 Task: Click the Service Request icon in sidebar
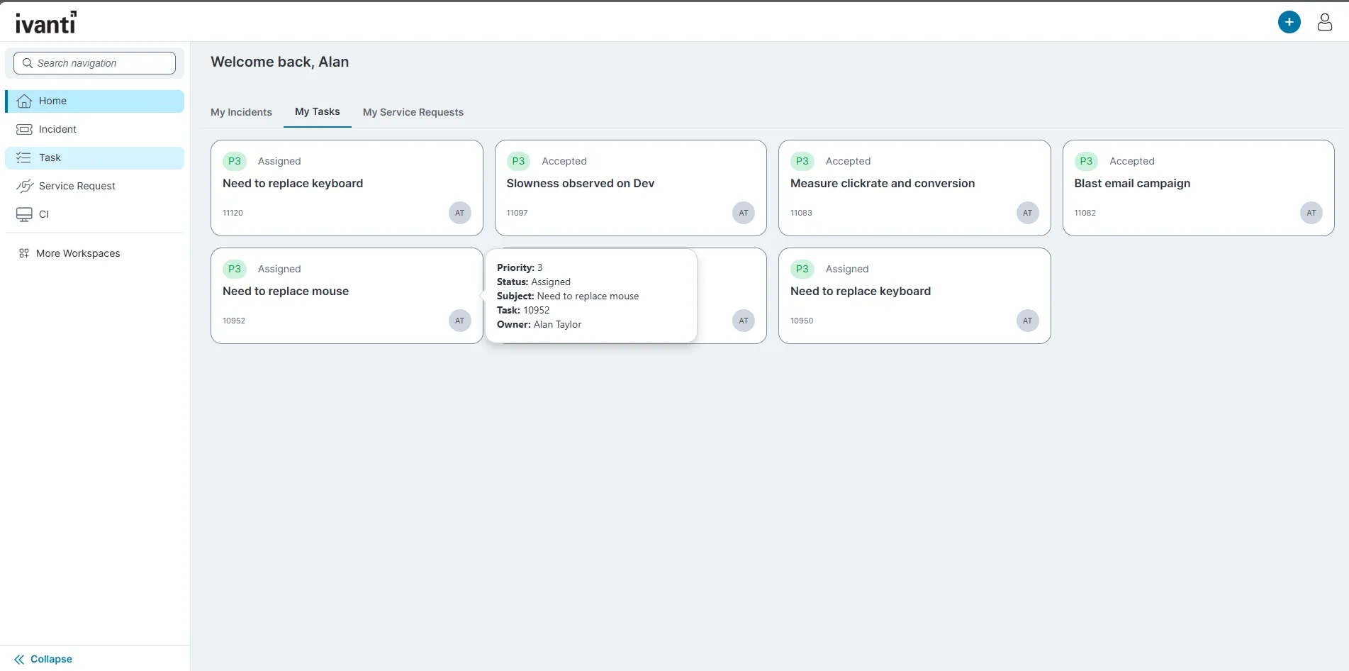[x=25, y=186]
